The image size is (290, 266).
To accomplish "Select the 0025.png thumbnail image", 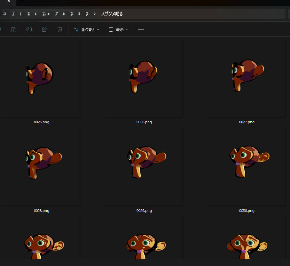I will pyautogui.click(x=41, y=78).
